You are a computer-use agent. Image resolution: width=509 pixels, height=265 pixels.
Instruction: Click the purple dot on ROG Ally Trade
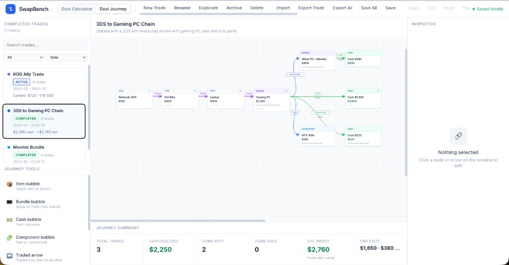pos(9,74)
